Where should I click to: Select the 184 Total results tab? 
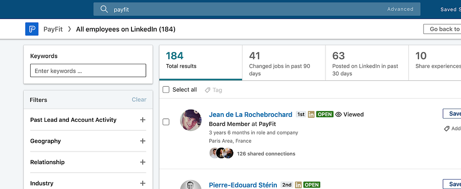tap(201, 62)
